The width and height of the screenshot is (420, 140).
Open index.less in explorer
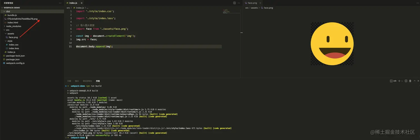tap(32, 48)
